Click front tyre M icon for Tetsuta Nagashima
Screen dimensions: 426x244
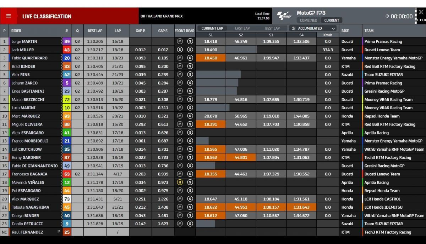click(180, 207)
